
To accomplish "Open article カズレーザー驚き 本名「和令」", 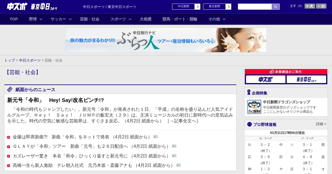I will [x=92, y=156].
